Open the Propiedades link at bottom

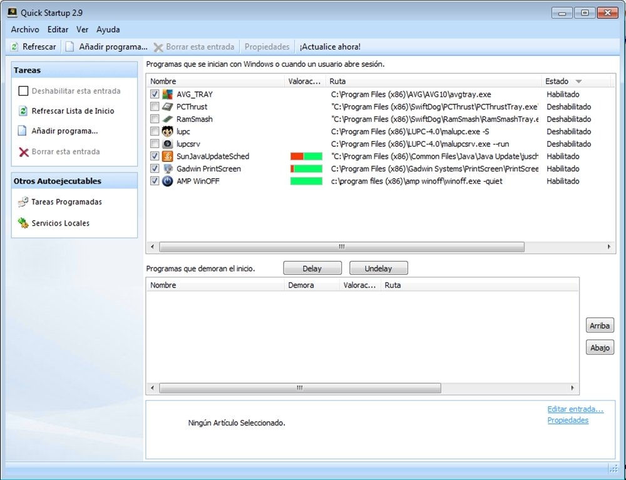point(568,420)
